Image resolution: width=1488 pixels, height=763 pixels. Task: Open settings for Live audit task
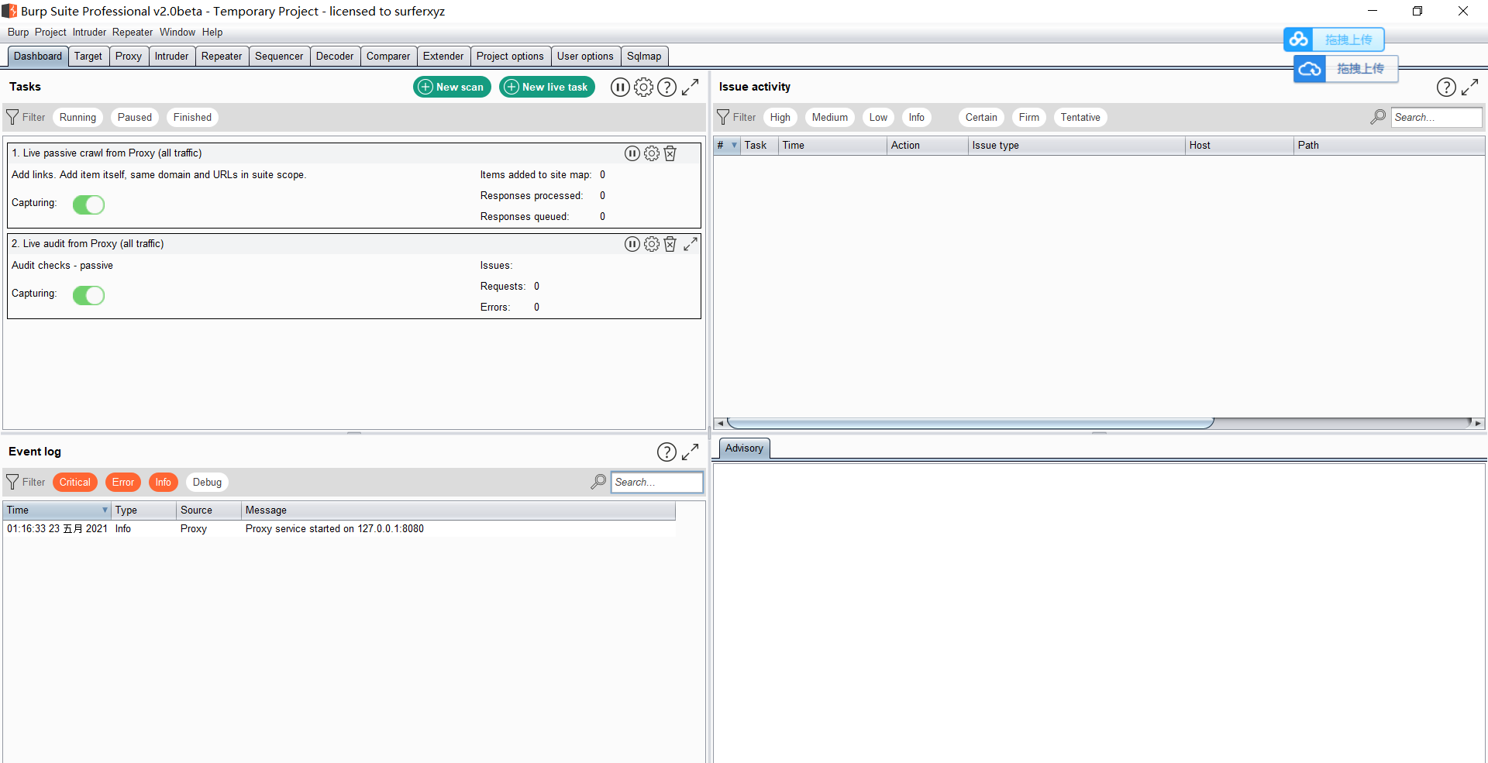(652, 244)
